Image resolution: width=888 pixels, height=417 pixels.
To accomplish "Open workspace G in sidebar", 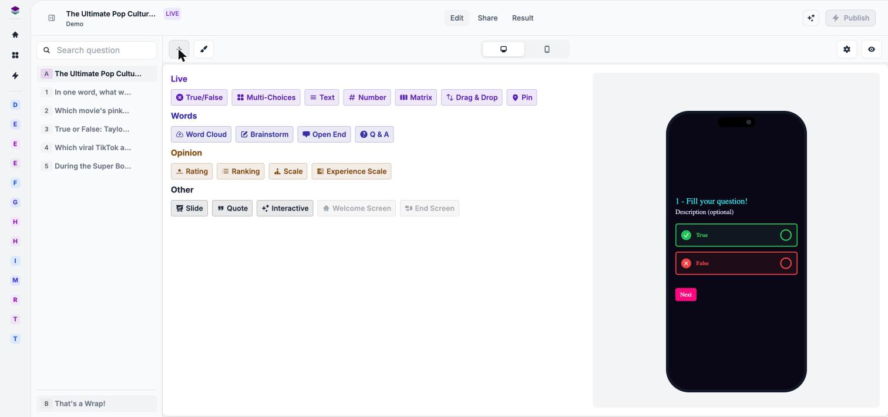I will point(15,202).
